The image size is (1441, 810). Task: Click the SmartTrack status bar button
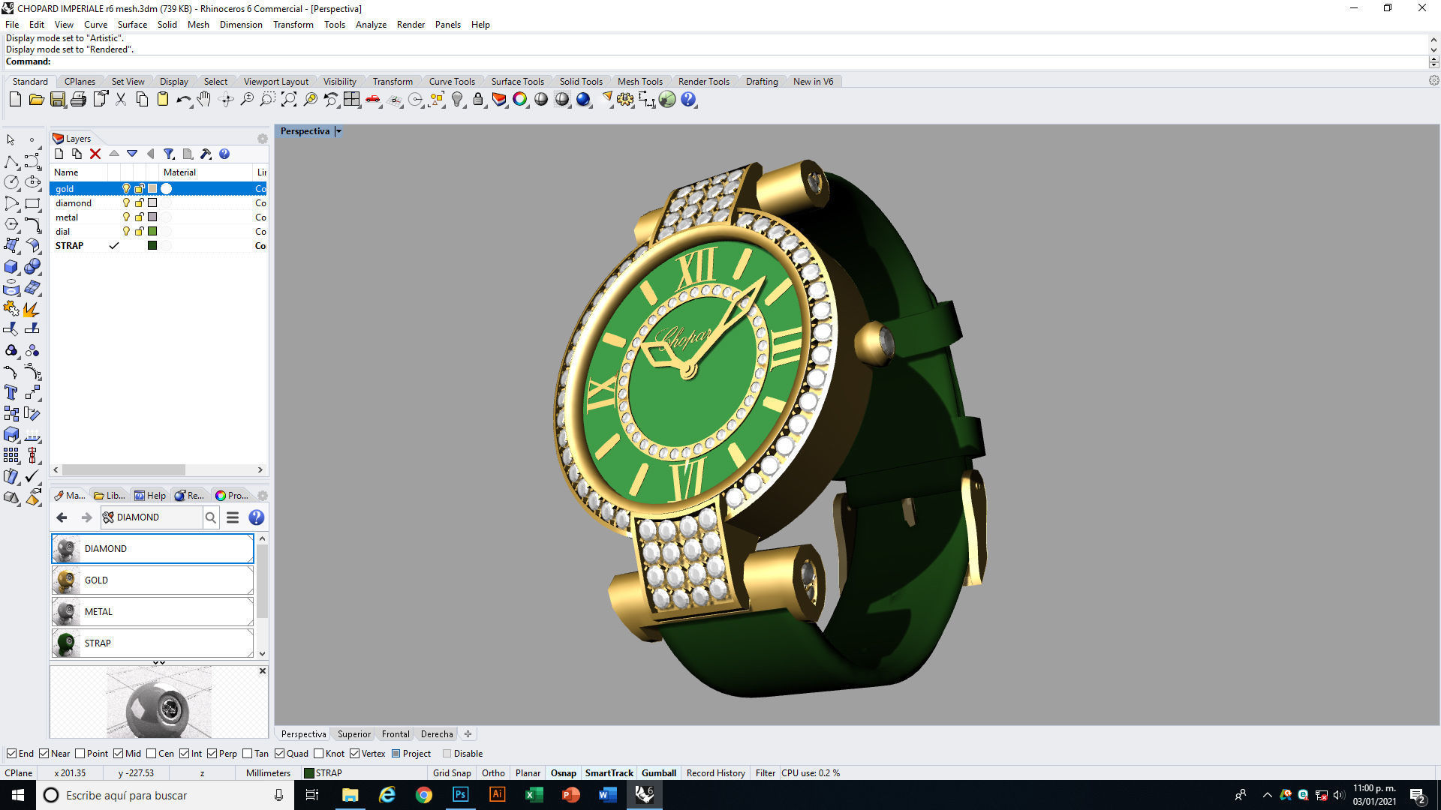[x=609, y=773]
